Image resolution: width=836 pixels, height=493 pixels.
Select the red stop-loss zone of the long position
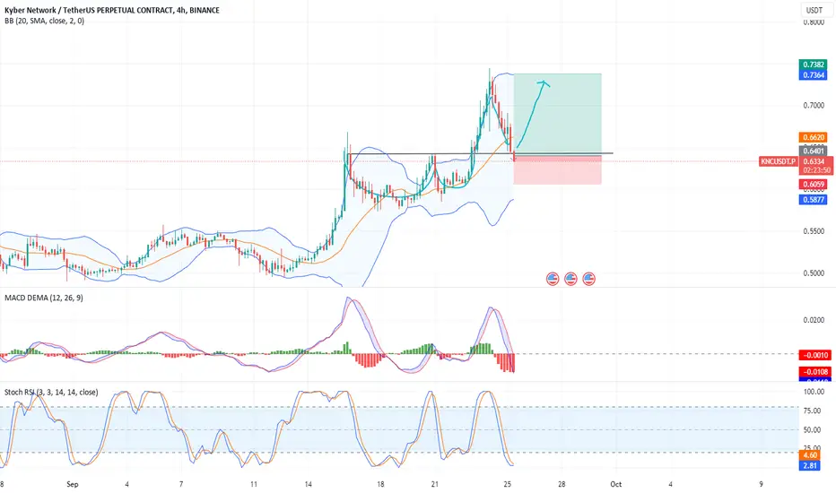coord(558,169)
